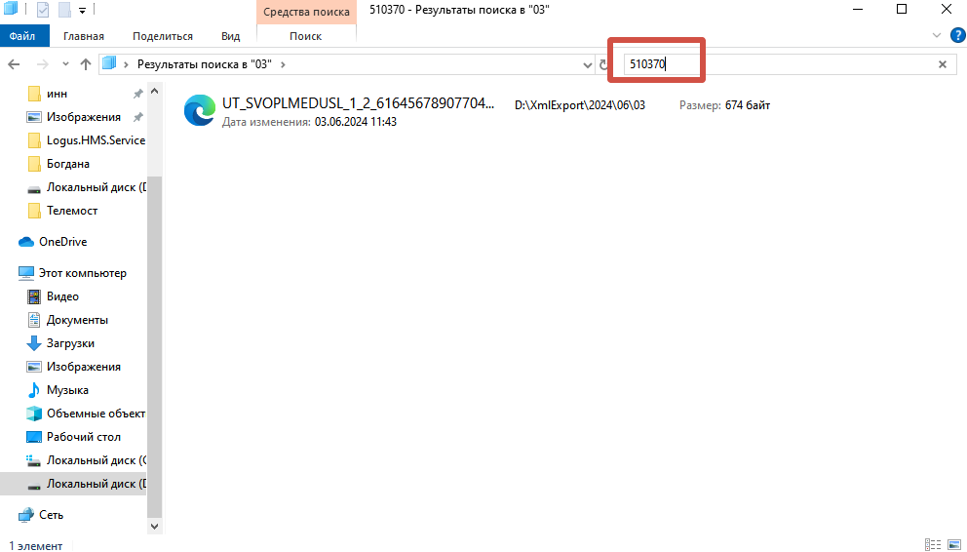Click the navigation pane scrollbar thumb
Screen dimensions: 967x552
click(x=155, y=346)
